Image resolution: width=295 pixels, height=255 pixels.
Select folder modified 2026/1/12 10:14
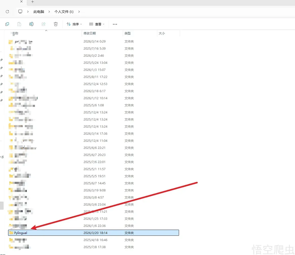pos(93,98)
